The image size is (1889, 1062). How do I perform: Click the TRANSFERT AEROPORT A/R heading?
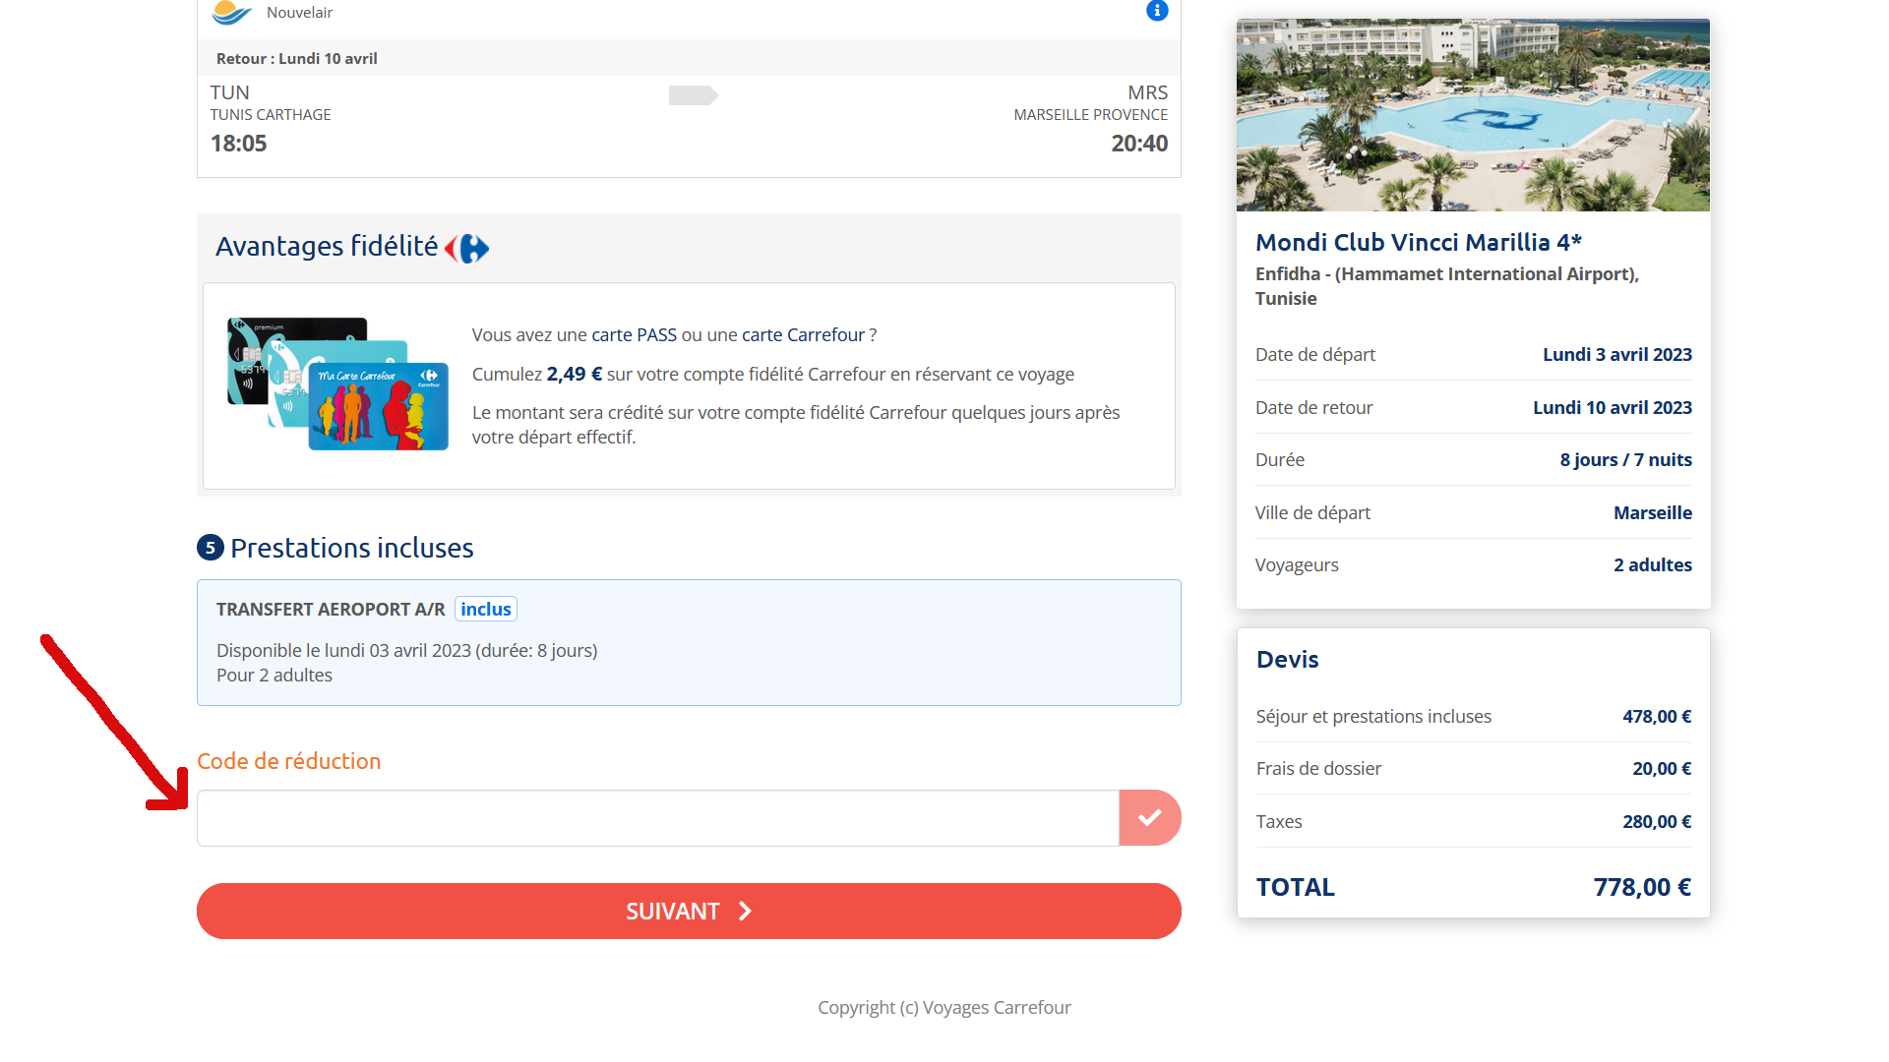(331, 609)
